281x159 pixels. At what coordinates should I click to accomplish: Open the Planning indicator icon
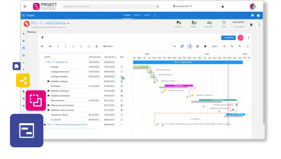click(x=179, y=23)
